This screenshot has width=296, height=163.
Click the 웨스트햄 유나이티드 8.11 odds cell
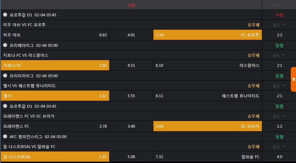[207, 96]
